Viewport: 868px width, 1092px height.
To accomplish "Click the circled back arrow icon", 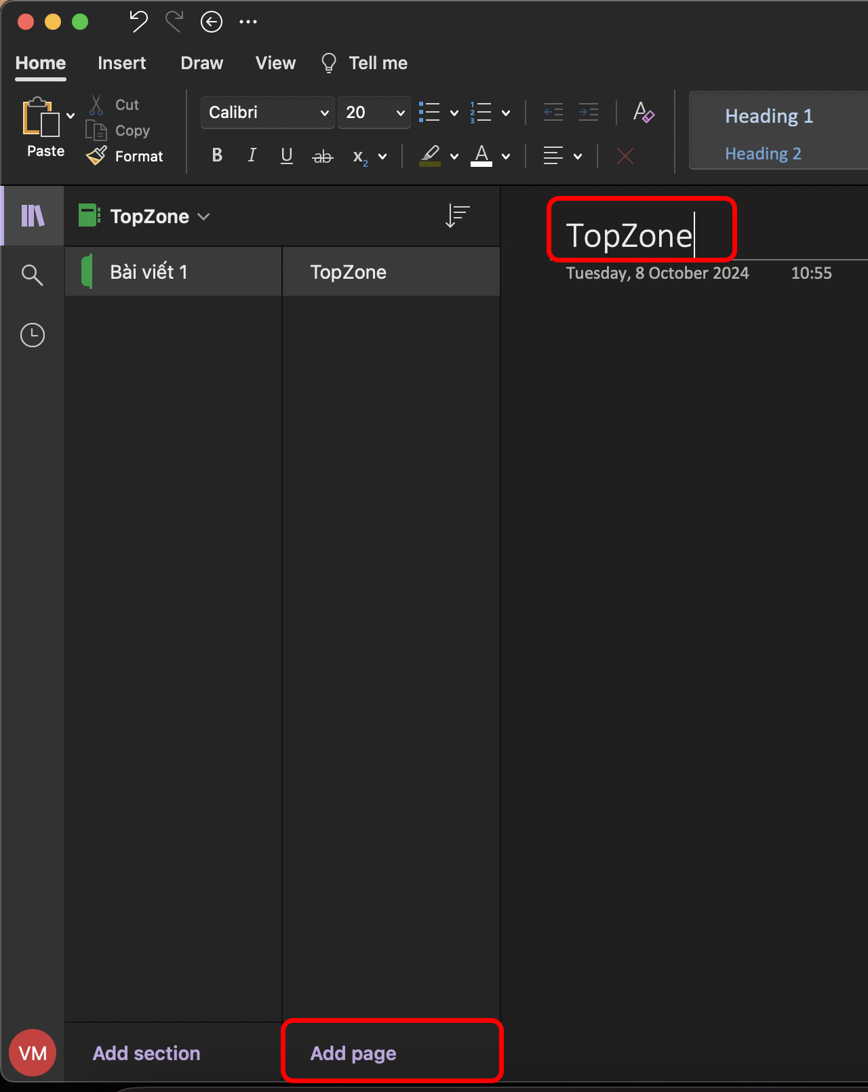I will pyautogui.click(x=212, y=22).
